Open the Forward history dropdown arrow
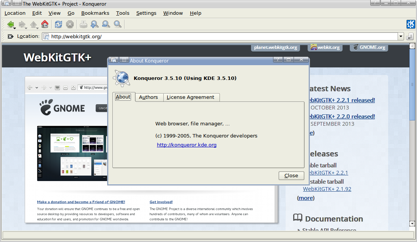Screen dimensions: 417x242 (x=26, y=28)
